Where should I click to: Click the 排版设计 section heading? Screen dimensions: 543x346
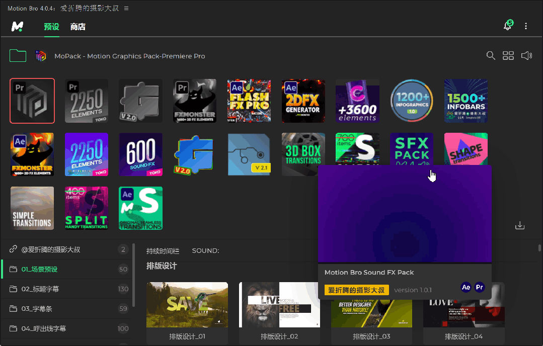pos(162,266)
